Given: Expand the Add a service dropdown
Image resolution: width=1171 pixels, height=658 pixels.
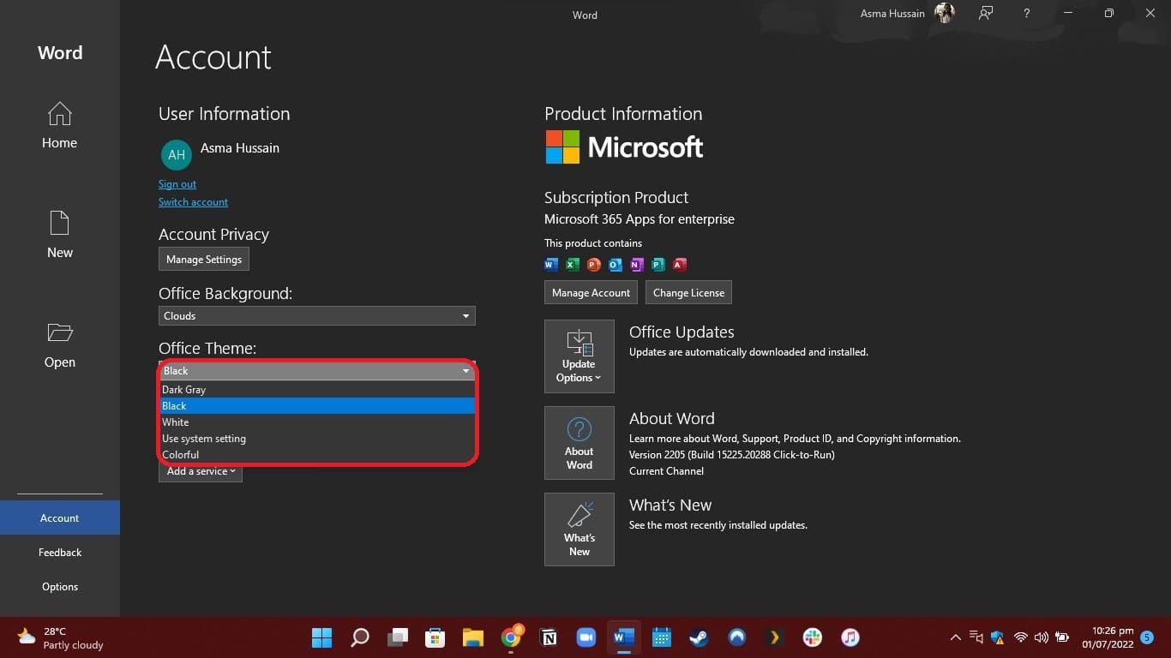Looking at the screenshot, I should pyautogui.click(x=201, y=471).
